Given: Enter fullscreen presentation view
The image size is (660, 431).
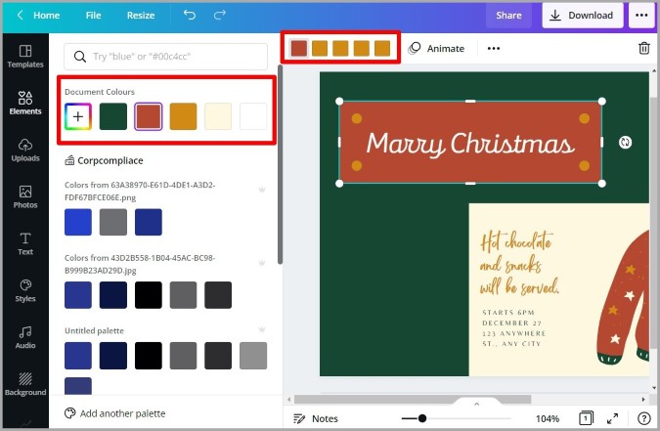Looking at the screenshot, I should click(x=613, y=418).
